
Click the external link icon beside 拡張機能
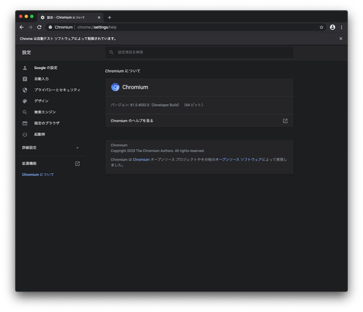tap(77, 164)
